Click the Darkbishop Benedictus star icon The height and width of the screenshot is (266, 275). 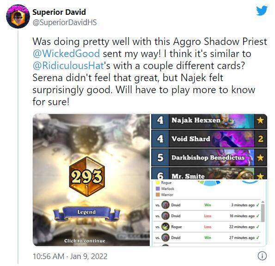pyautogui.click(x=260, y=158)
